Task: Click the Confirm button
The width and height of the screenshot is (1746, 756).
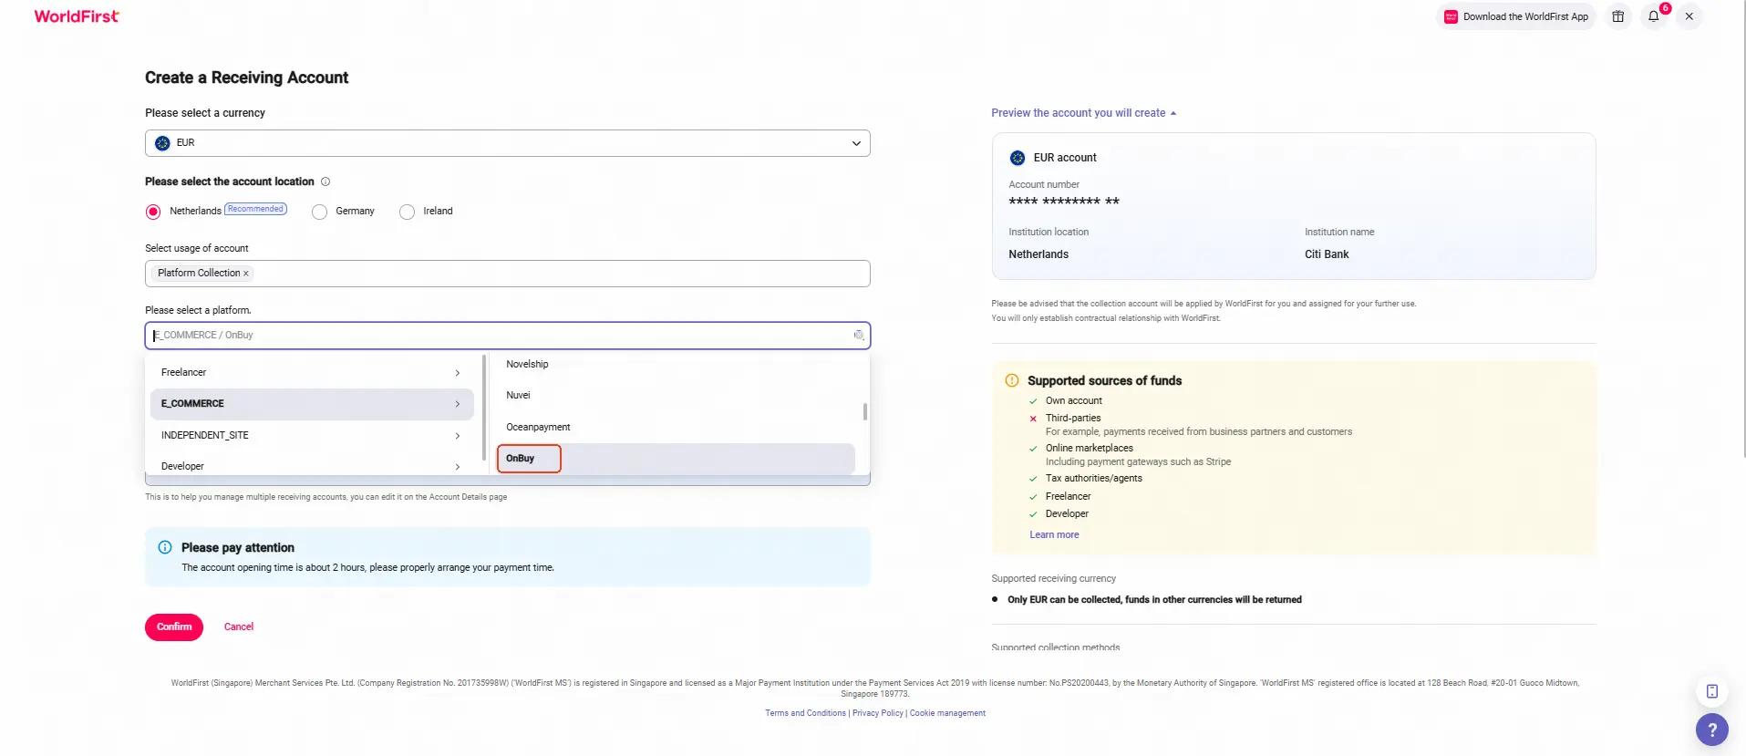Action: [174, 627]
